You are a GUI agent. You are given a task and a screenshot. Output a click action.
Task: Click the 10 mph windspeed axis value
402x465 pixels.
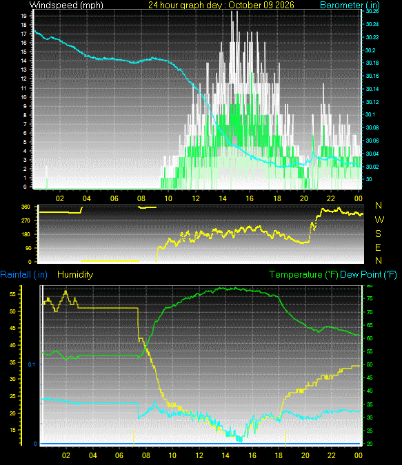(23, 97)
